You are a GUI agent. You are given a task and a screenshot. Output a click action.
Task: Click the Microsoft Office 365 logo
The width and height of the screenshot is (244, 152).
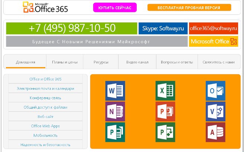(x=45, y=7)
